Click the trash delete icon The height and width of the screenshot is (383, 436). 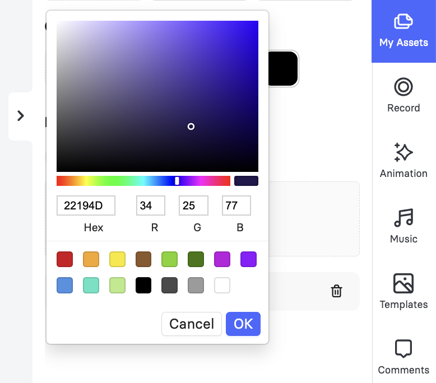(x=336, y=291)
